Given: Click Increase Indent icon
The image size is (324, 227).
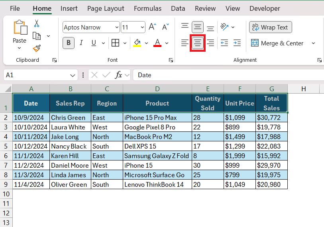Looking at the screenshot, I should pos(237,43).
